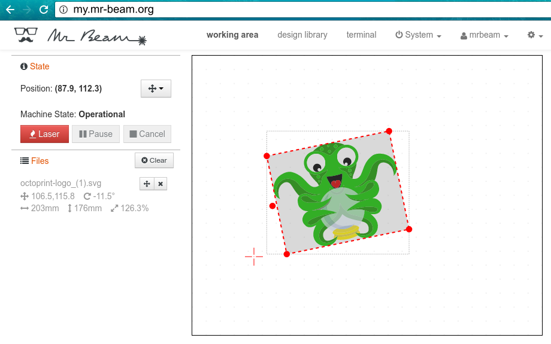Click the Mr Beam glasses logo

[x=26, y=35]
